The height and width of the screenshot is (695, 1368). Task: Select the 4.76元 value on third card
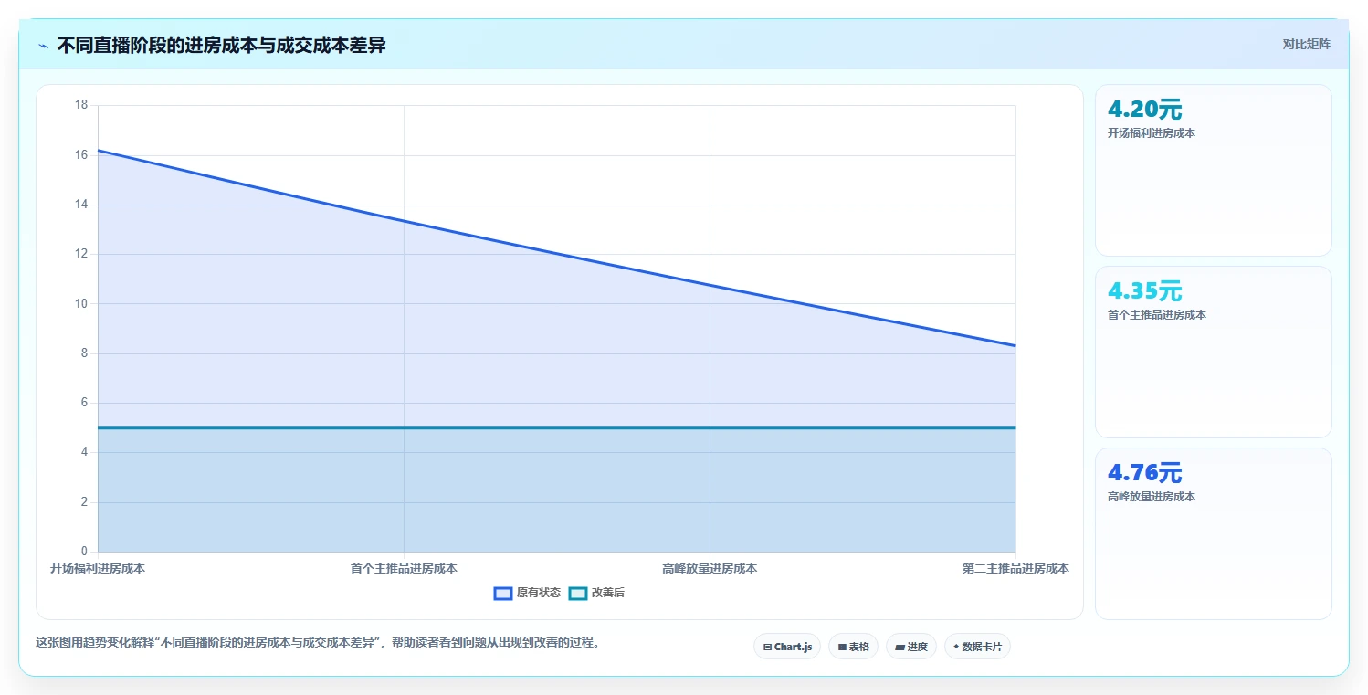click(1144, 473)
